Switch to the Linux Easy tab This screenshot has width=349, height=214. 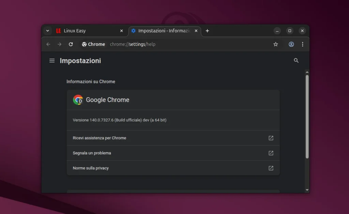coord(85,31)
